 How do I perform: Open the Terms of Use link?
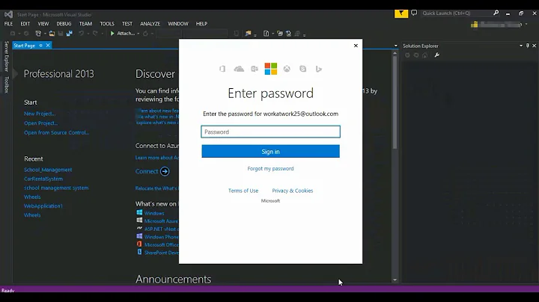click(x=243, y=191)
